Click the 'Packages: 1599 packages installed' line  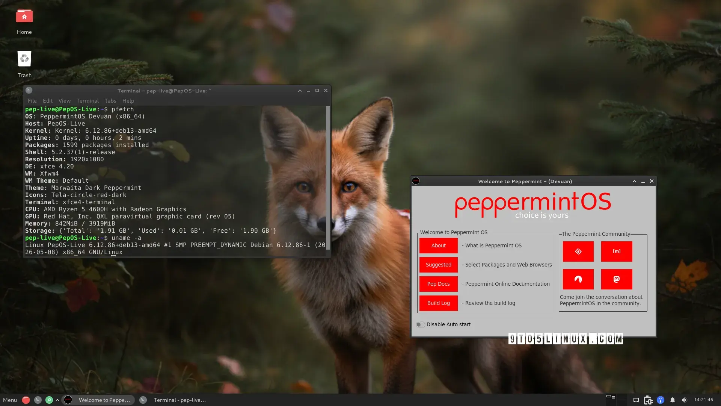pyautogui.click(x=87, y=145)
